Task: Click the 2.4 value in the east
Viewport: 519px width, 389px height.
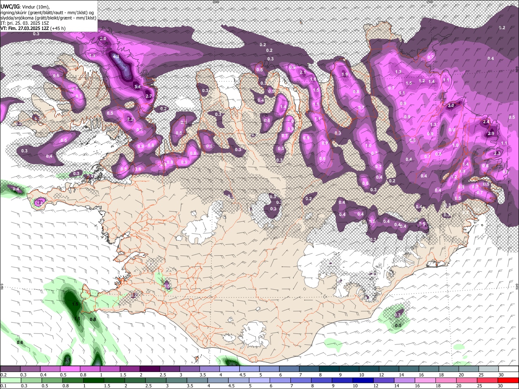Action: pos(487,122)
